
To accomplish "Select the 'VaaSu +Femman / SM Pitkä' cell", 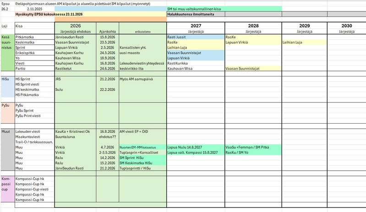I will click(253, 147).
